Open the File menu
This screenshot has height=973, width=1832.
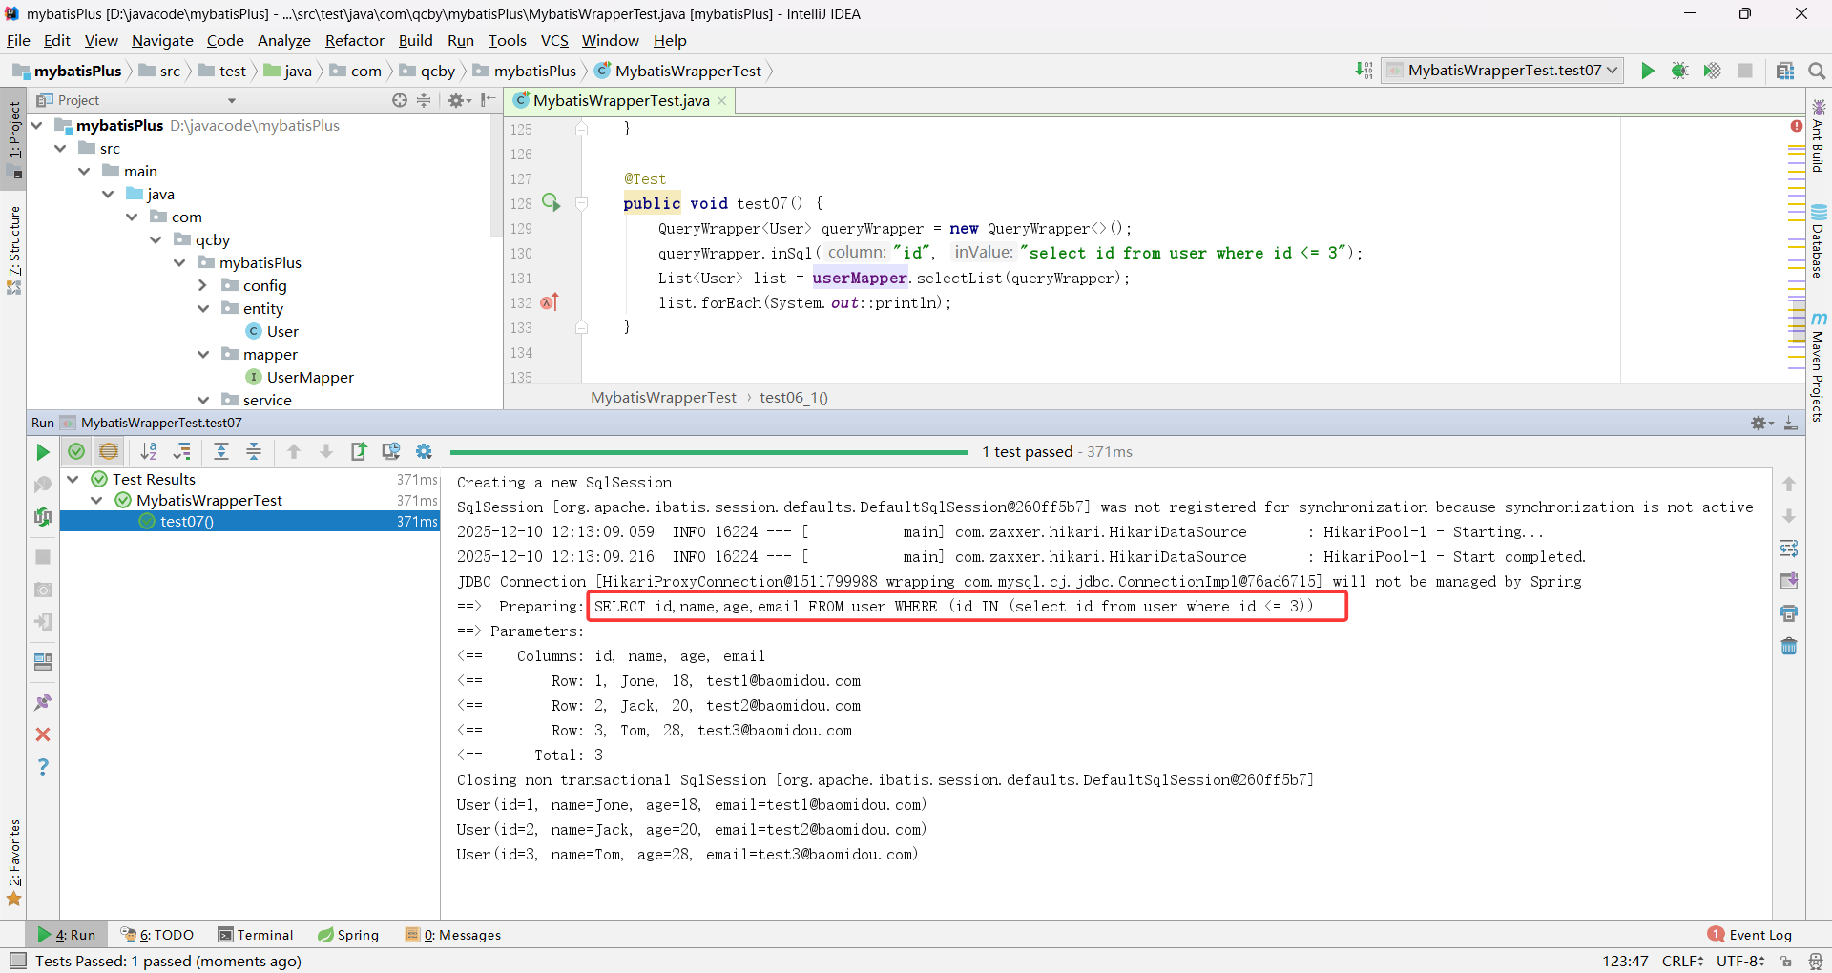point(18,40)
